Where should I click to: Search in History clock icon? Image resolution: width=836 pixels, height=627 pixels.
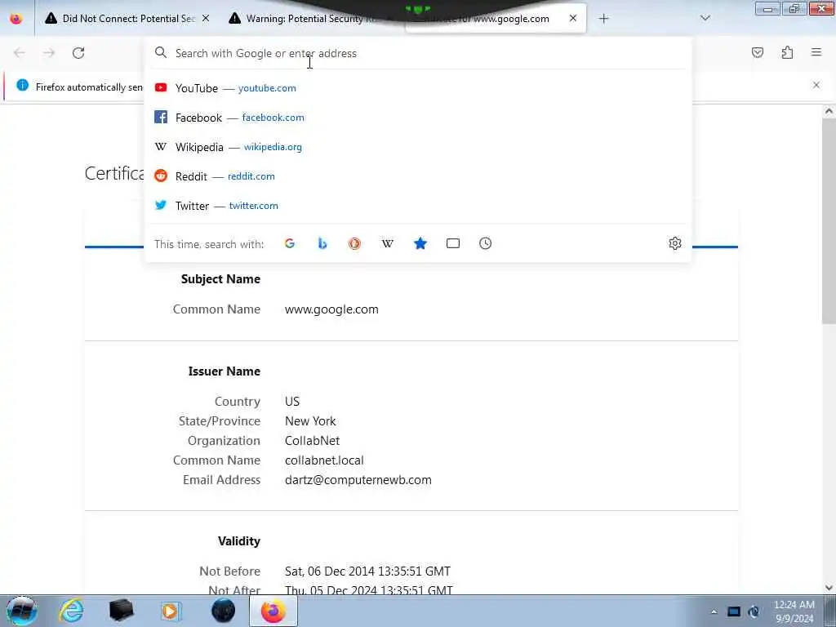(x=485, y=243)
